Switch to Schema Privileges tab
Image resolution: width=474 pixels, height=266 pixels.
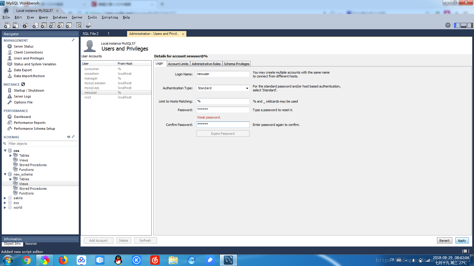click(x=236, y=64)
